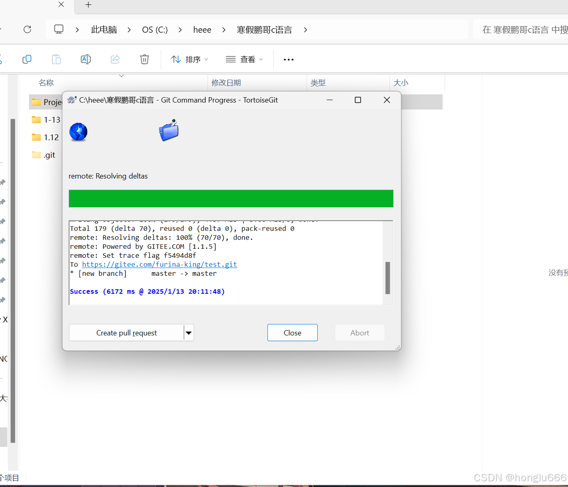This screenshot has width=568, height=487.
Task: Expand chevron before 此电脑 in address bar
Action: 77,30
